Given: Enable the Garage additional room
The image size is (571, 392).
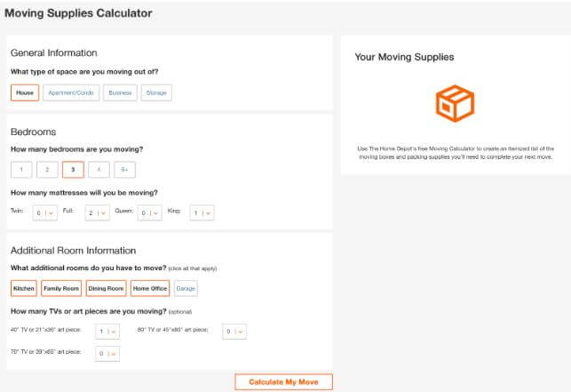Looking at the screenshot, I should coord(186,288).
